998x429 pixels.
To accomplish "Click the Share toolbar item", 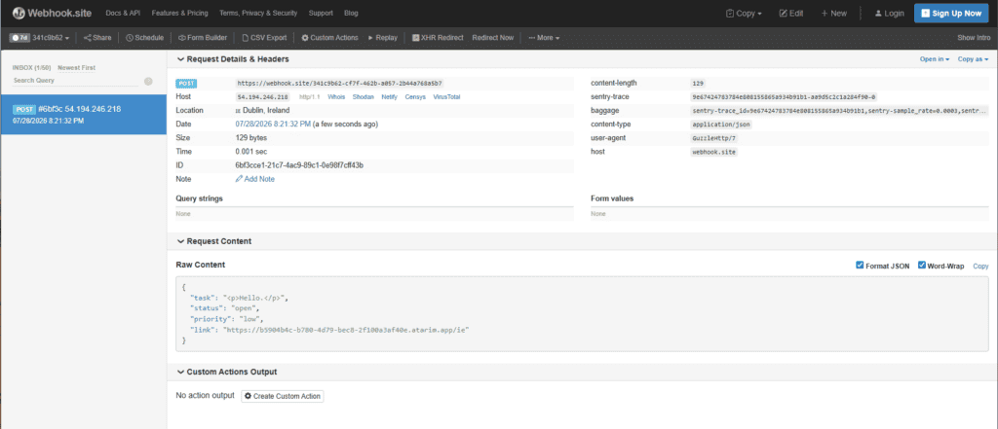I will pyautogui.click(x=97, y=38).
